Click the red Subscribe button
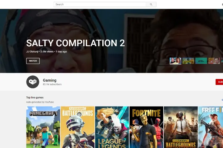This screenshot has width=223, height=148. [x=219, y=82]
